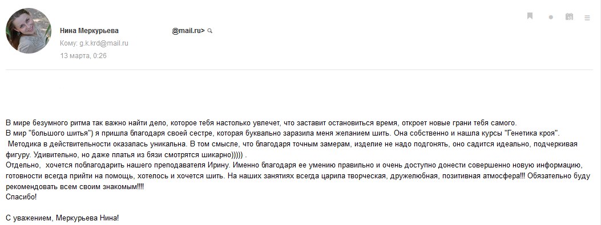Open the calendar event icon
Viewport: 601px width, 225px height.
click(x=569, y=17)
